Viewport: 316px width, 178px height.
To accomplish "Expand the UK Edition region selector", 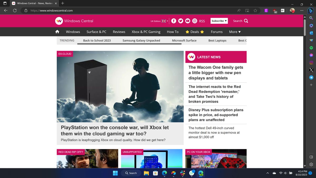I will [159, 21].
